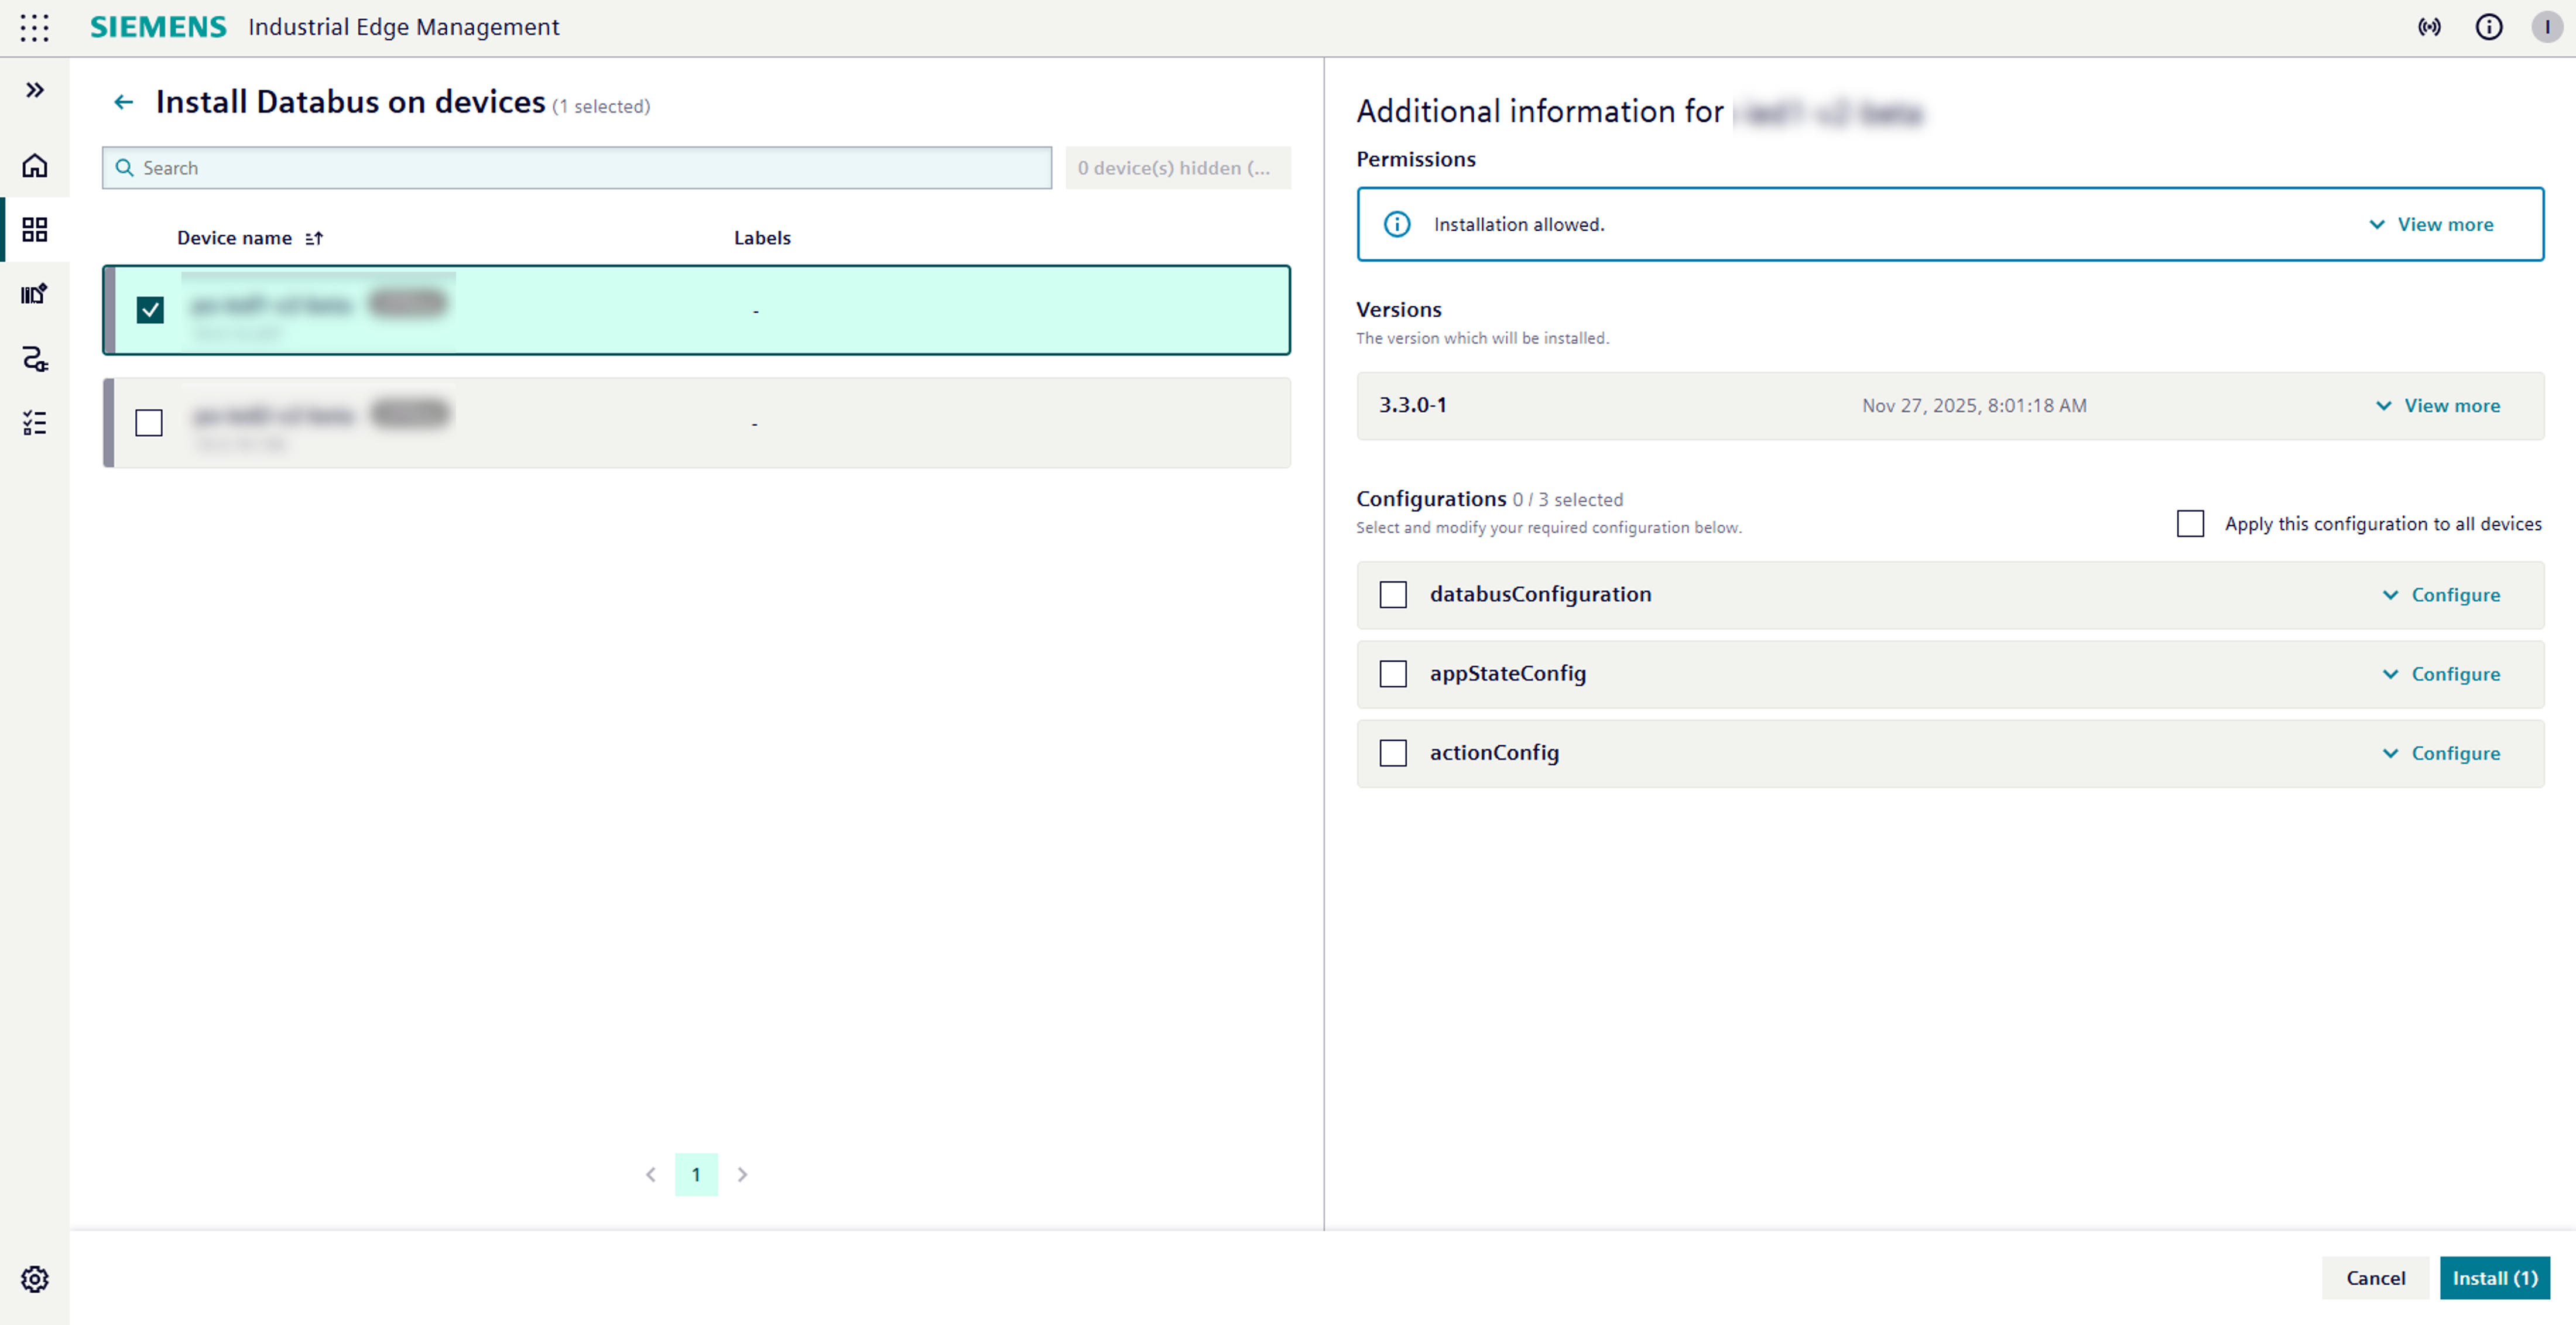
Task: Uncheck the first selected device checkbox
Action: point(150,310)
